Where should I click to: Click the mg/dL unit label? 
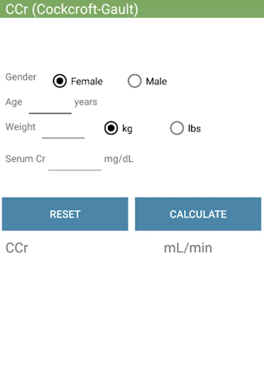(119, 159)
